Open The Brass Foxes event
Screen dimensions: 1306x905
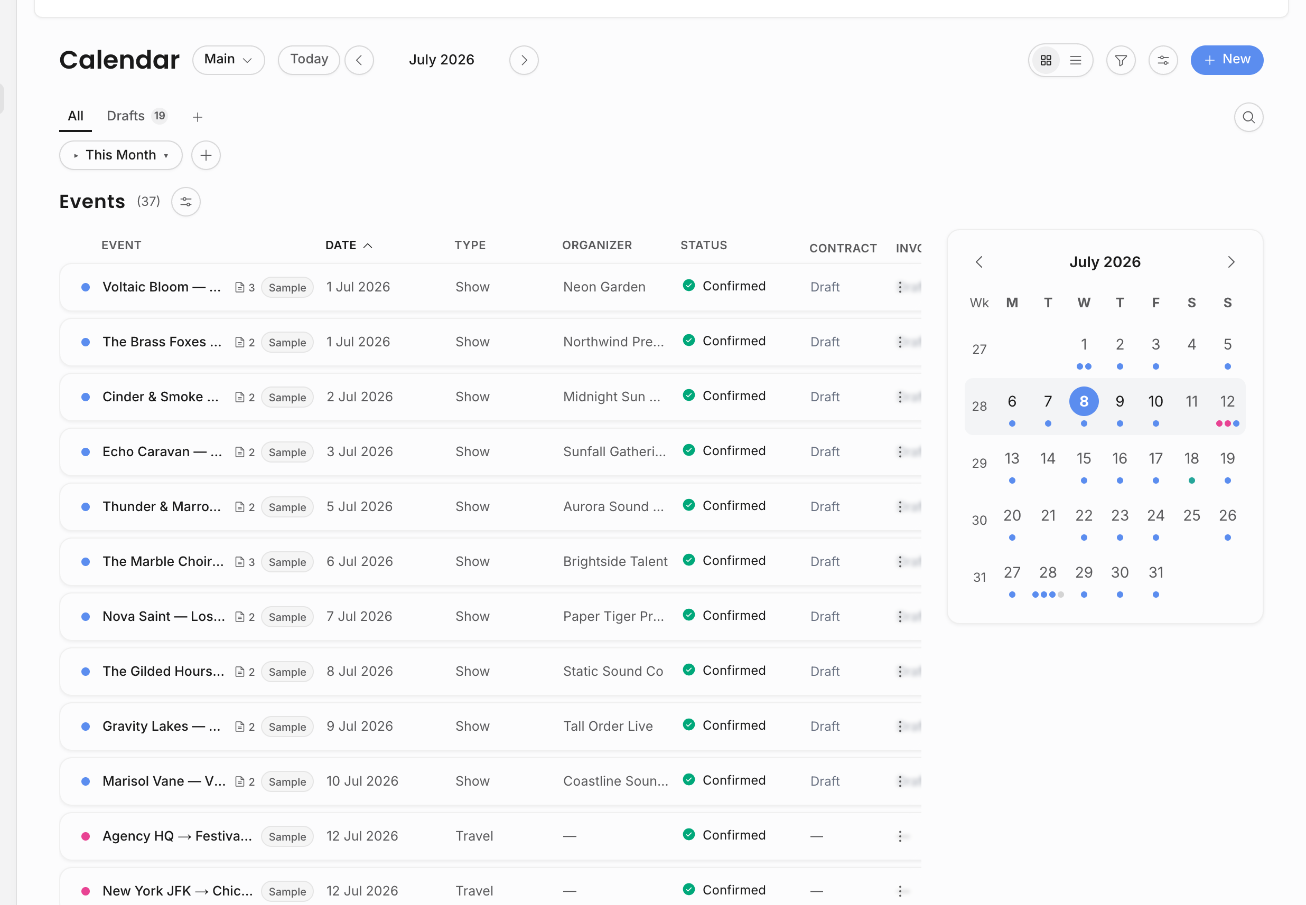point(162,342)
